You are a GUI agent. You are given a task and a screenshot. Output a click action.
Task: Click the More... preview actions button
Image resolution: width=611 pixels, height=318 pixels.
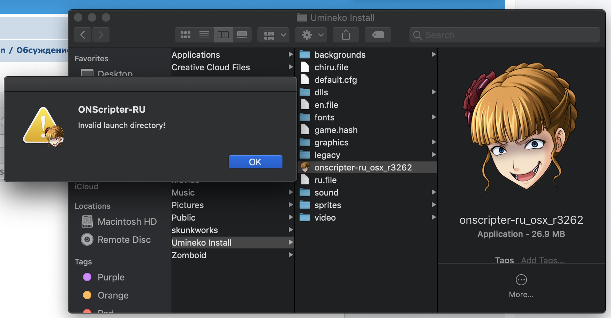521,286
